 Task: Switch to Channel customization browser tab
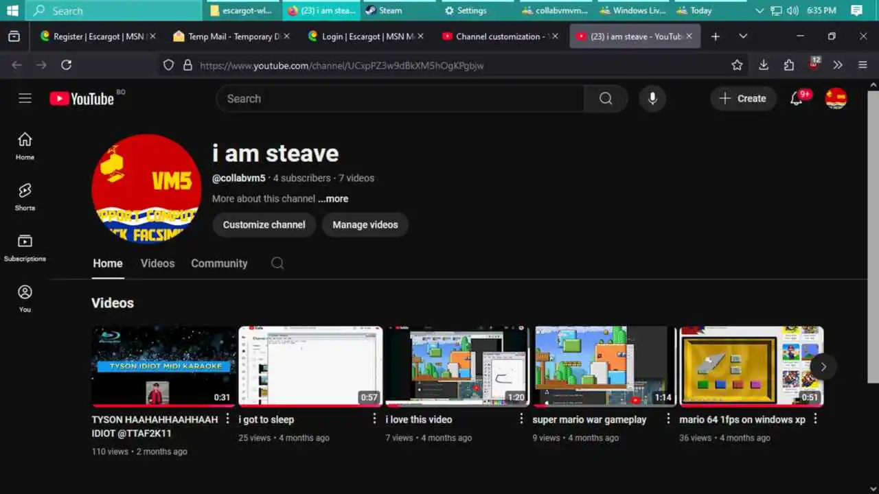click(500, 36)
